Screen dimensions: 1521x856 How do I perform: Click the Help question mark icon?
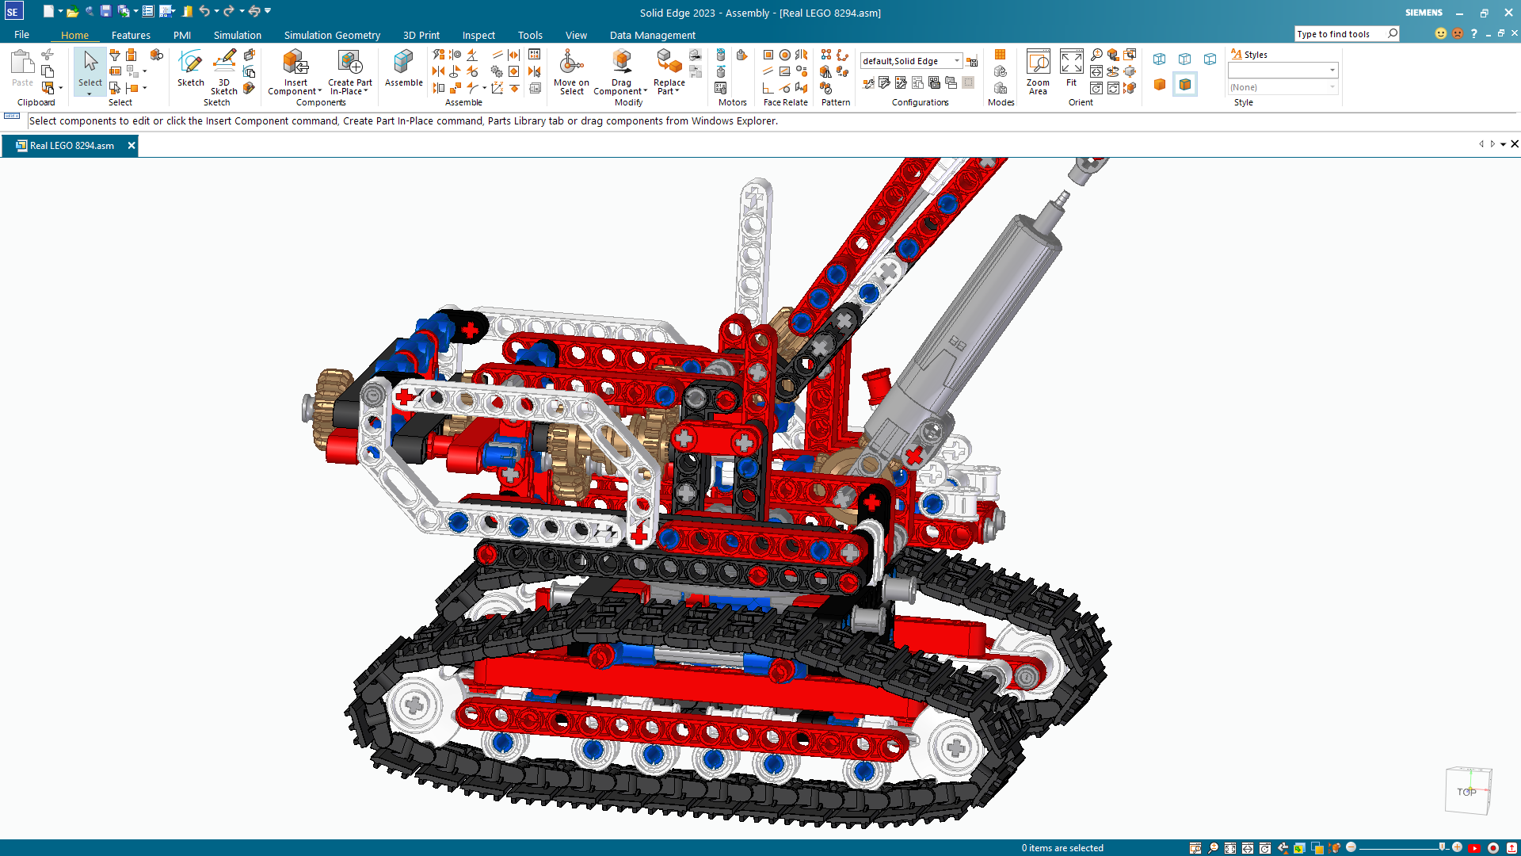point(1474,33)
